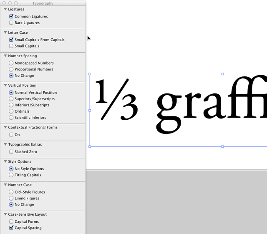
Task: Select Ordinals radio button
Action: click(x=11, y=111)
